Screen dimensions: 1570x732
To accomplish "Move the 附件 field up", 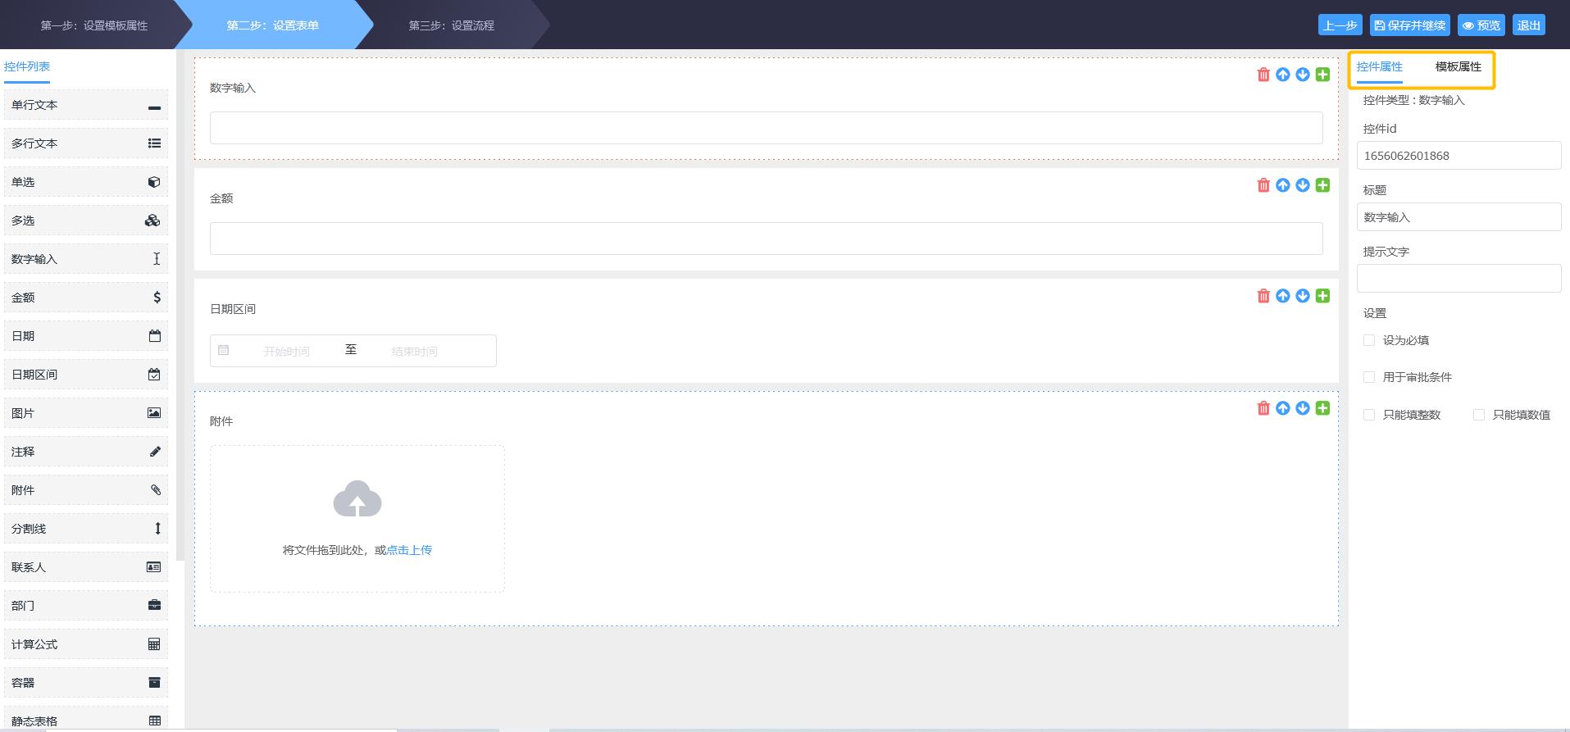I will click(1283, 408).
